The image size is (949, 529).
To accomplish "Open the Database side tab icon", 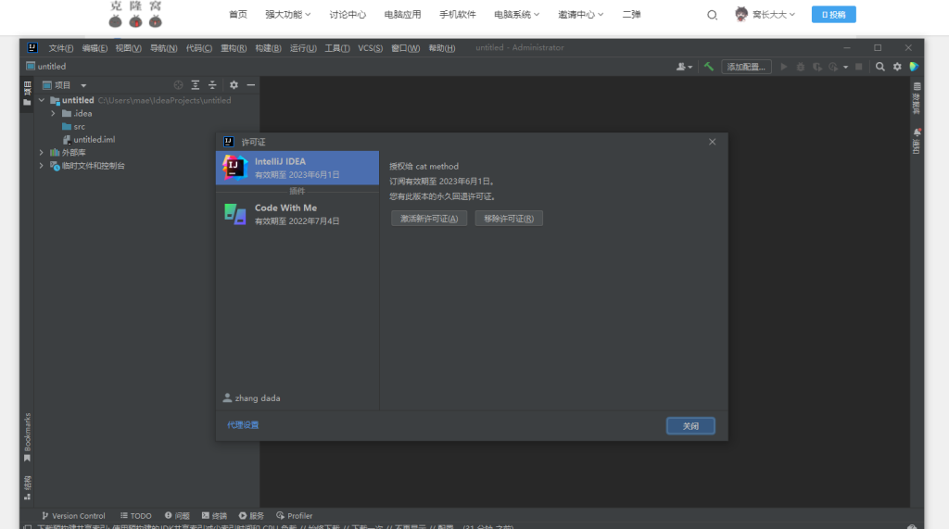I will click(x=917, y=98).
